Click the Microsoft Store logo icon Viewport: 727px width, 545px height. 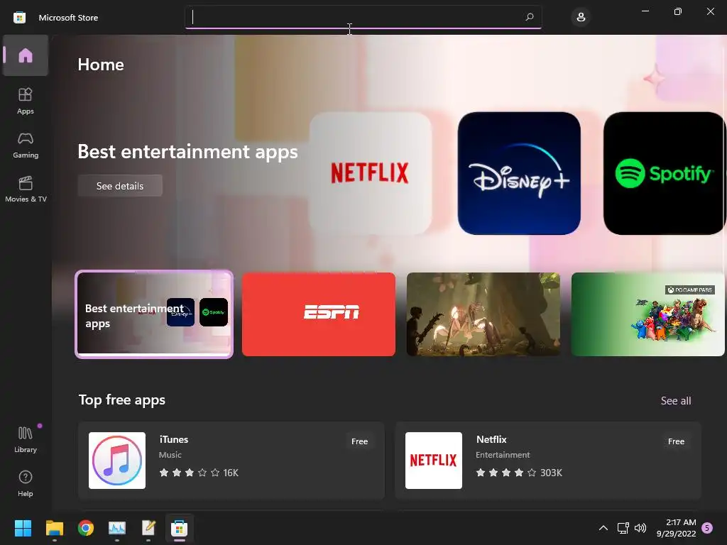click(19, 18)
